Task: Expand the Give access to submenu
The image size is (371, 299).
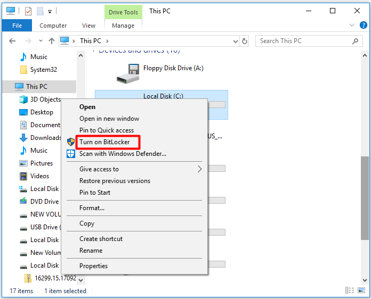Action: (x=134, y=169)
